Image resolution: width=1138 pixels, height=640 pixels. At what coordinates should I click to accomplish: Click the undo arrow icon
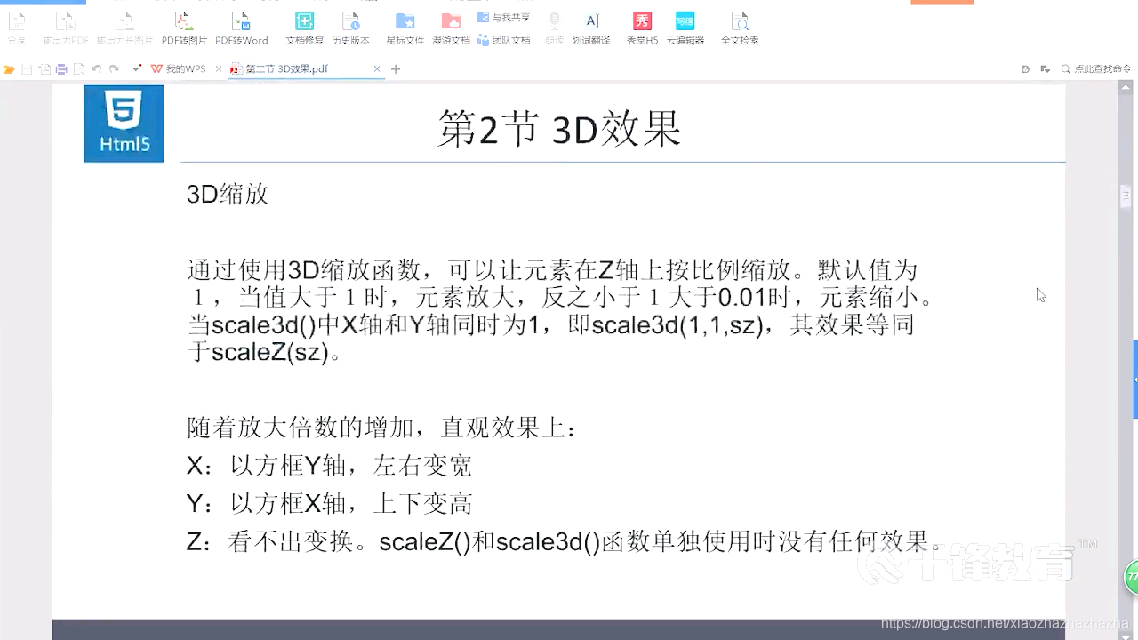(x=96, y=68)
